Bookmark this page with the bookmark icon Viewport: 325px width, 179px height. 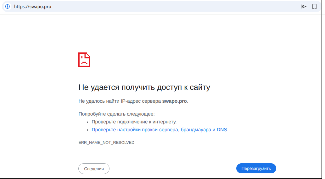coord(314,6)
